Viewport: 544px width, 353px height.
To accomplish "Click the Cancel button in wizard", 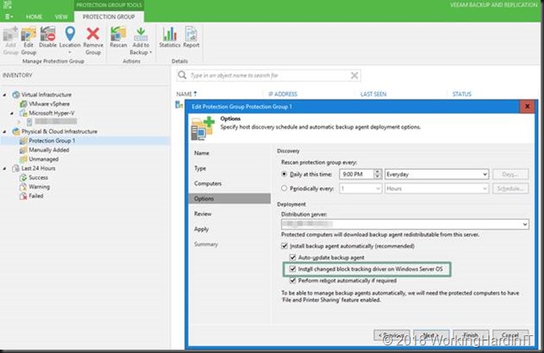I will tap(510, 335).
